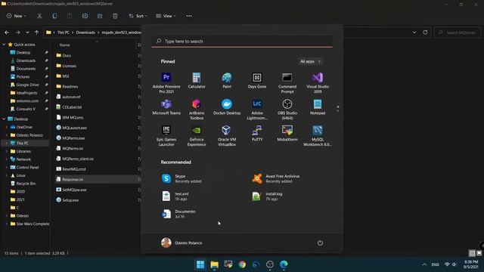Refresh the File Explorer folder
This screenshot has width=484, height=272.
tap(425, 32)
